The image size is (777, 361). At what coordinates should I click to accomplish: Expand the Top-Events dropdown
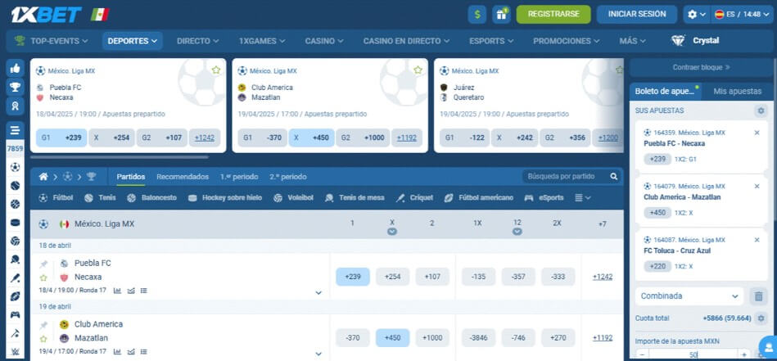(x=52, y=41)
